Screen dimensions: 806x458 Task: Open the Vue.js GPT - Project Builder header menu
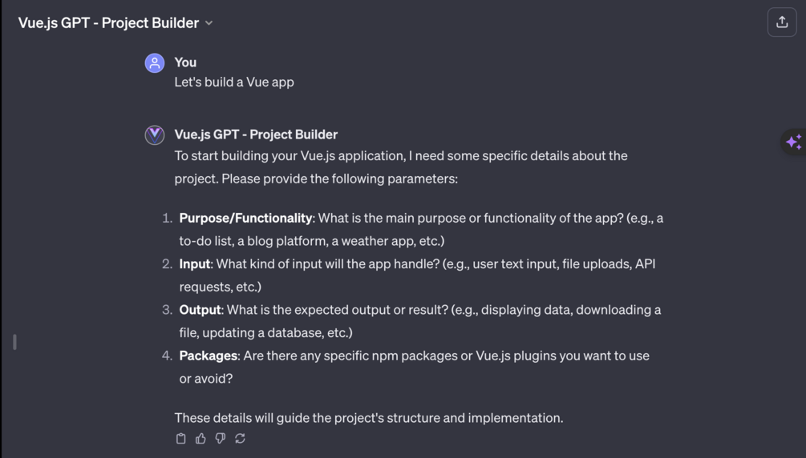tap(108, 22)
